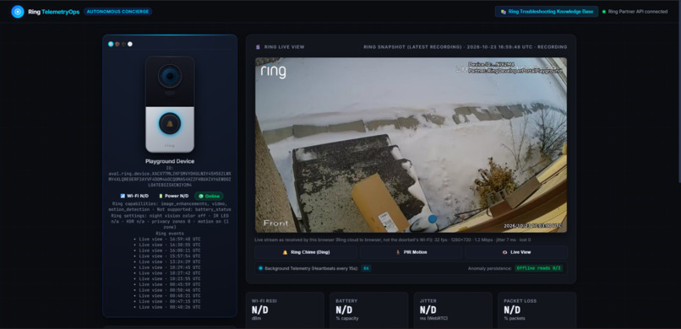This screenshot has width=681, height=329.
Task: Click the 6s heartbeat countdown badge
Action: 366,268
